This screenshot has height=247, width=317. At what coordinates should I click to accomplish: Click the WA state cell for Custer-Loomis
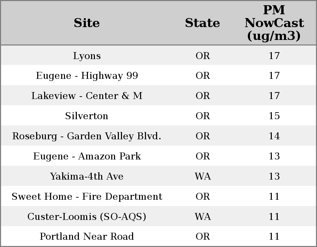[203, 216]
